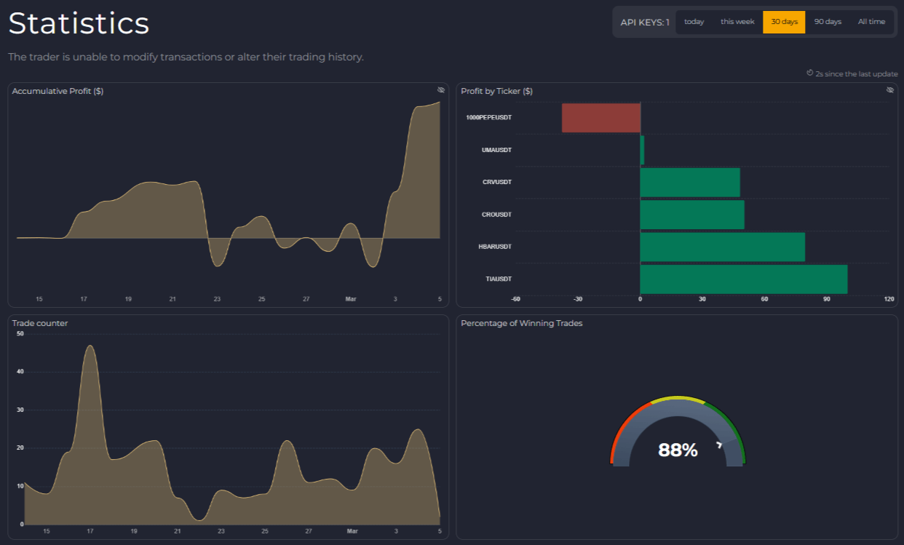Select the 30 days time filter
The width and height of the screenshot is (904, 545).
coord(784,21)
